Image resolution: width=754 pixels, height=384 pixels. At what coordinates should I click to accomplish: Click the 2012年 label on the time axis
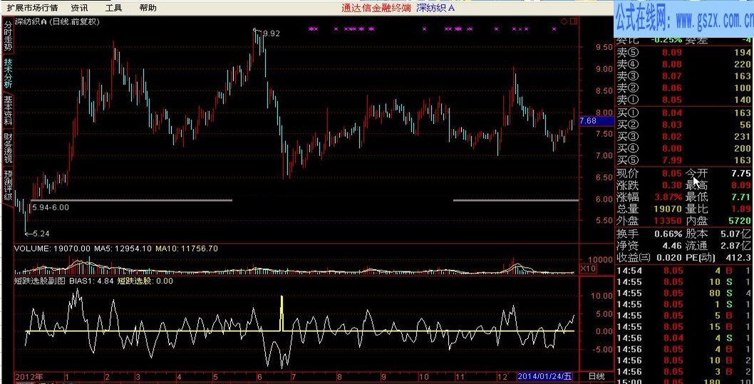pos(29,376)
